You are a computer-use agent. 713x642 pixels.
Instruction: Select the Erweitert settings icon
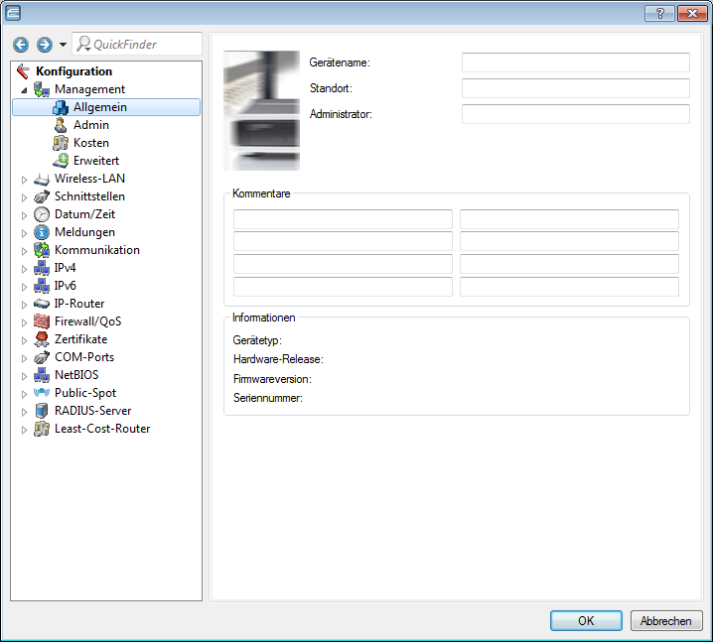pos(61,161)
